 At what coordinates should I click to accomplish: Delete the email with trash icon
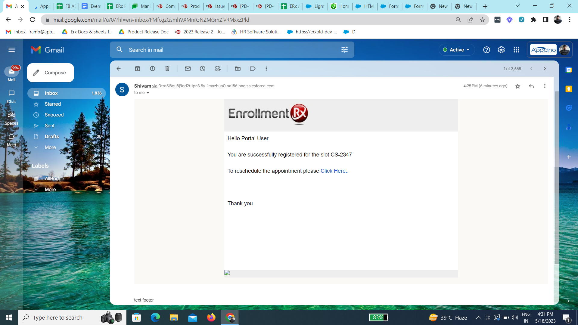tap(167, 69)
